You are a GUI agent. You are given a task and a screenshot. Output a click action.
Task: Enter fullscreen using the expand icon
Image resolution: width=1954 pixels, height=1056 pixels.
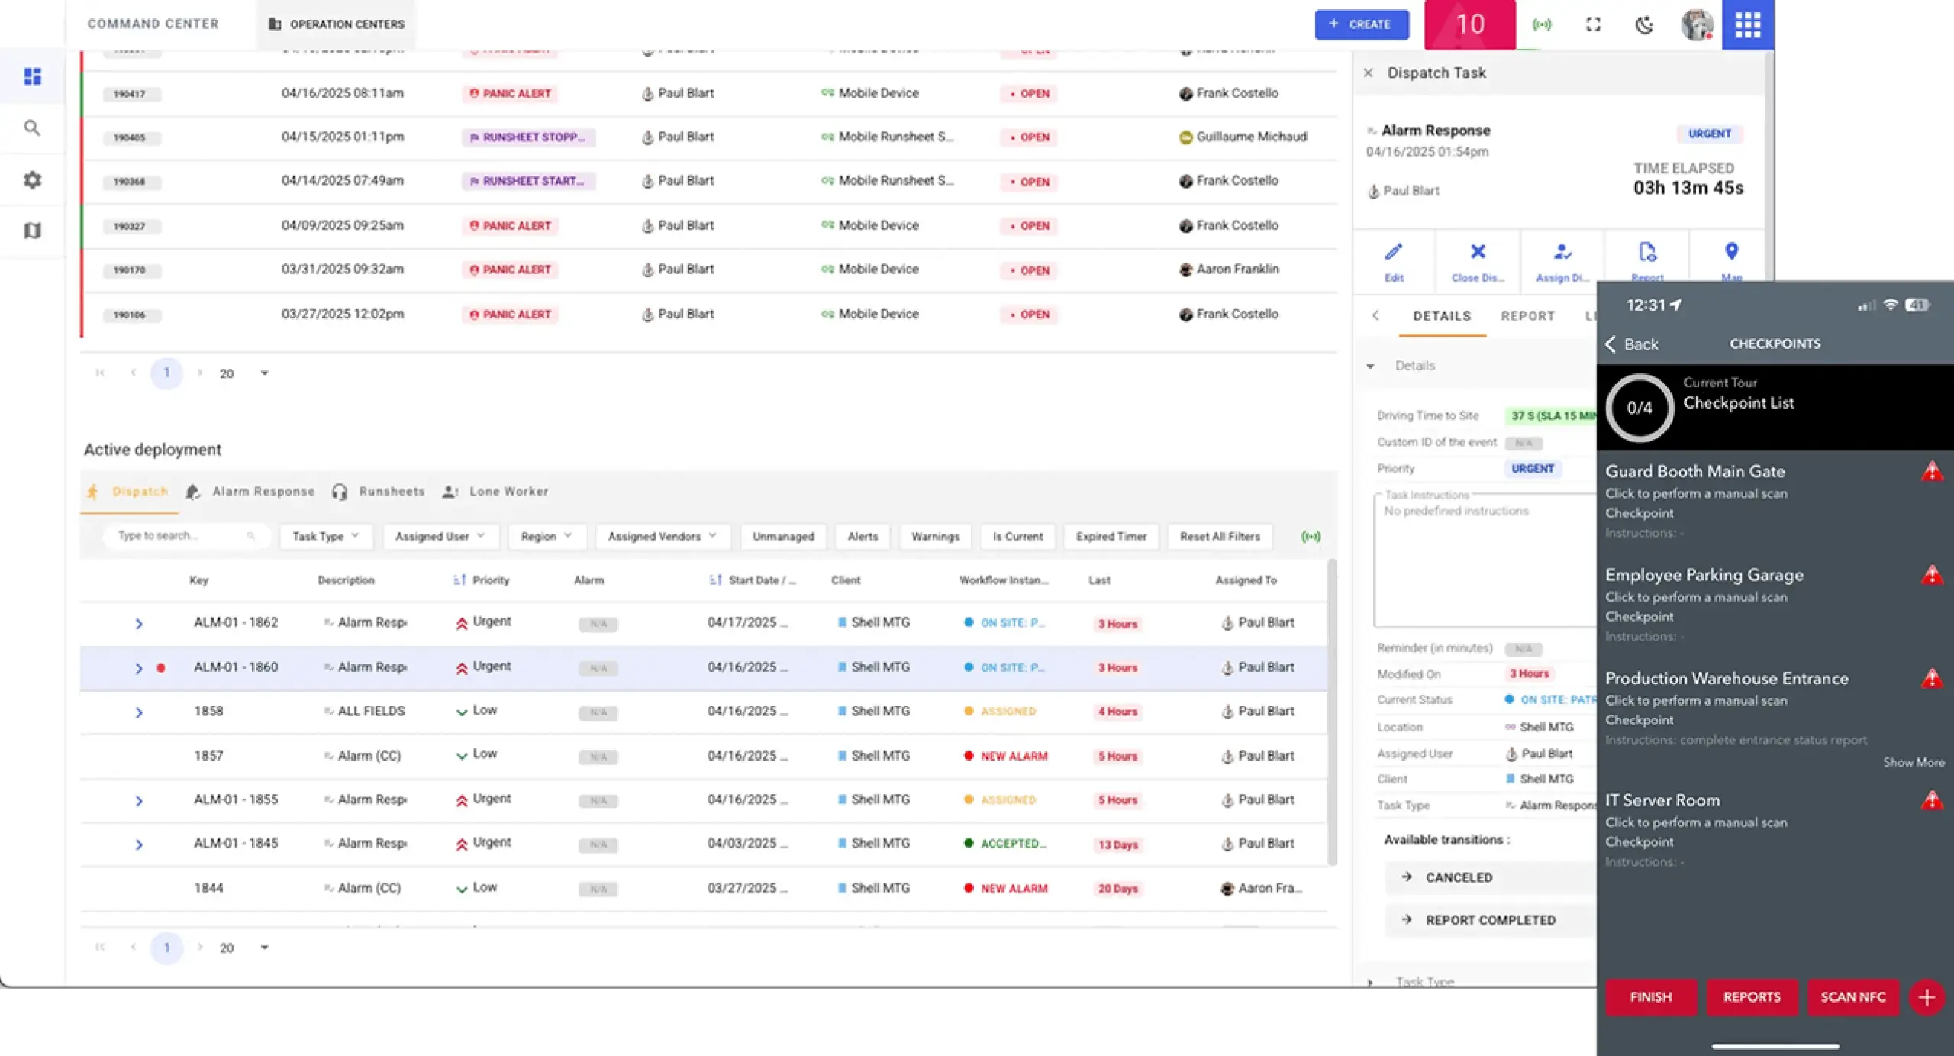coord(1594,24)
